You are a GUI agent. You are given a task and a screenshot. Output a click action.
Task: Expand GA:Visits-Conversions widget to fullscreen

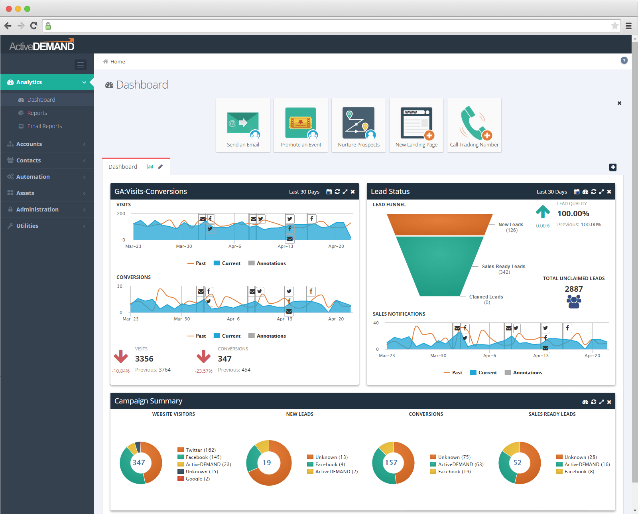345,192
